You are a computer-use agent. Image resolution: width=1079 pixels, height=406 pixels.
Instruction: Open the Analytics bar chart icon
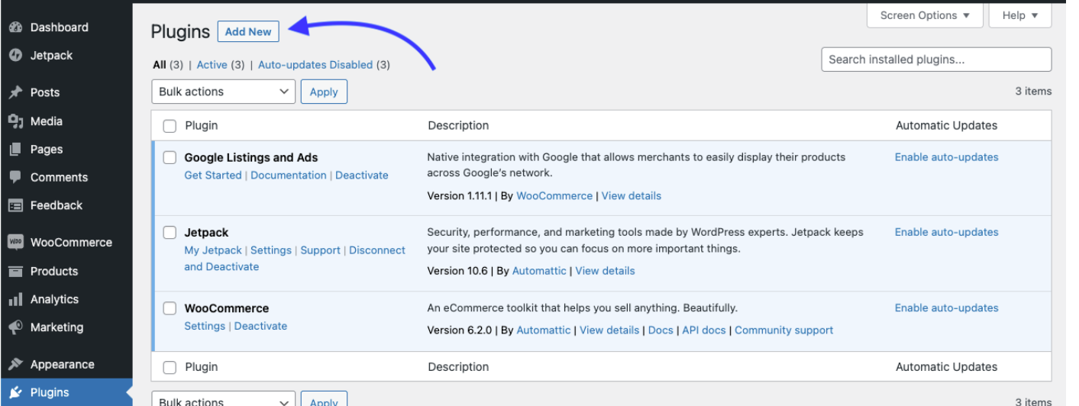15,299
